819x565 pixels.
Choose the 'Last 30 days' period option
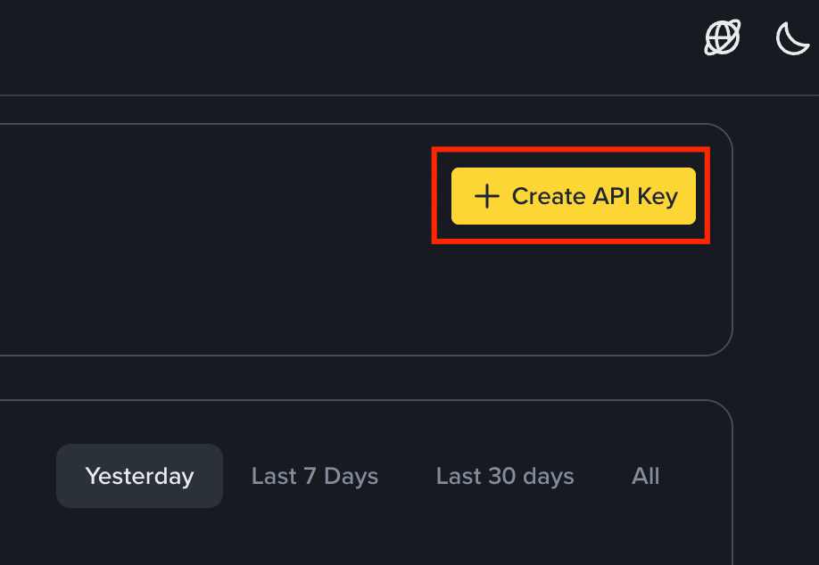point(505,476)
